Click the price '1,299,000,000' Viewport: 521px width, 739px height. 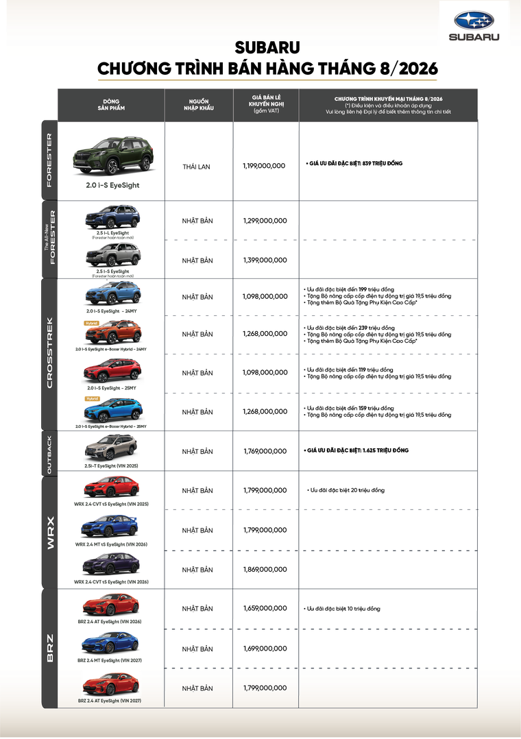tap(265, 221)
